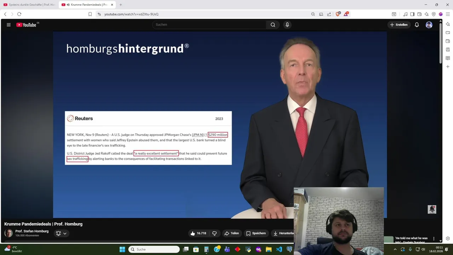Open the browser main hamburger menu
The width and height of the screenshot is (453, 255).
click(448, 14)
